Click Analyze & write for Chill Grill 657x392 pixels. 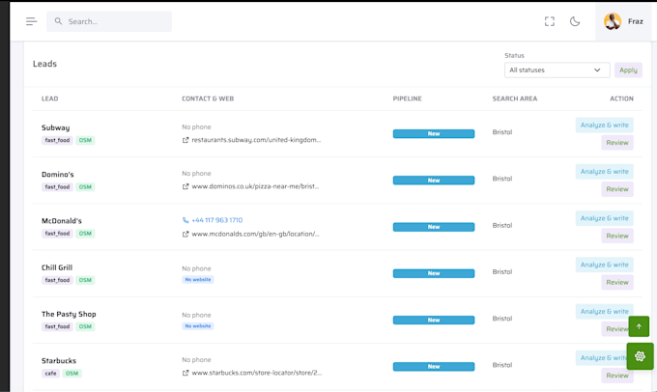pos(604,265)
